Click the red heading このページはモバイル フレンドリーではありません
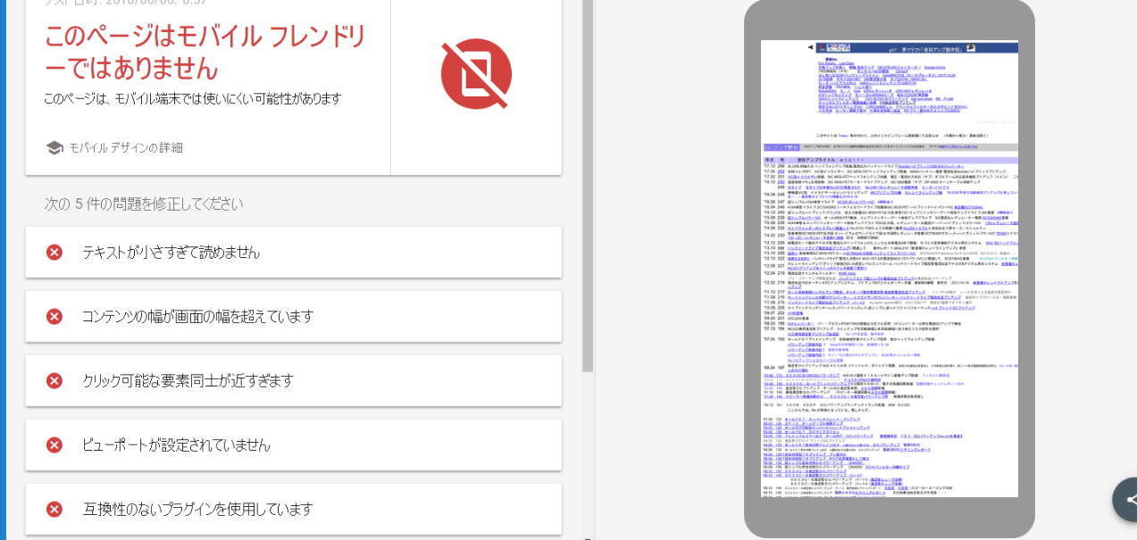The image size is (1137, 540). pos(205,52)
